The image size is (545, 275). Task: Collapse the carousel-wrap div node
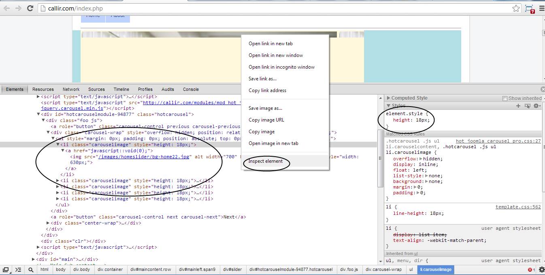click(48, 132)
